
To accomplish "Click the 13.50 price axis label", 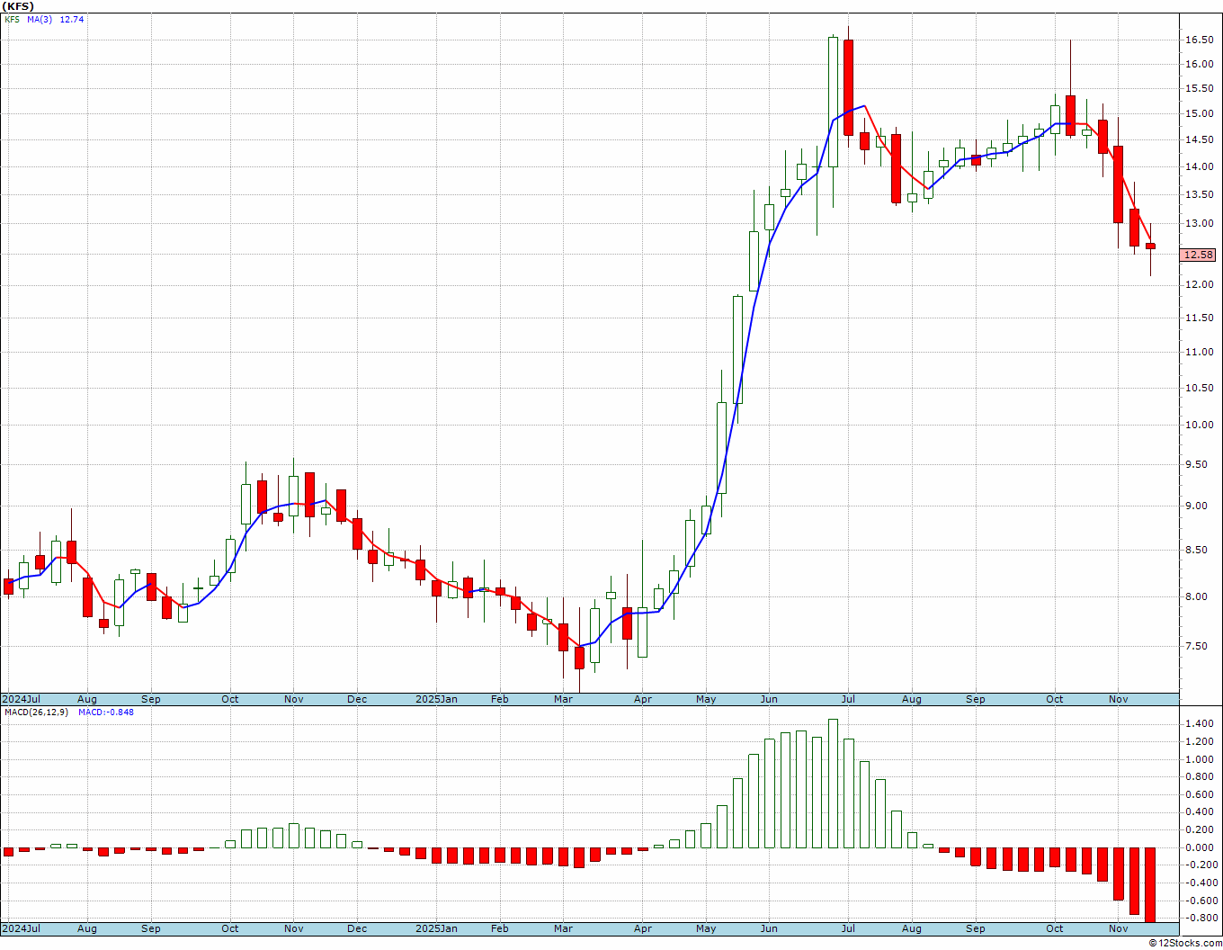I will 1199,194.
